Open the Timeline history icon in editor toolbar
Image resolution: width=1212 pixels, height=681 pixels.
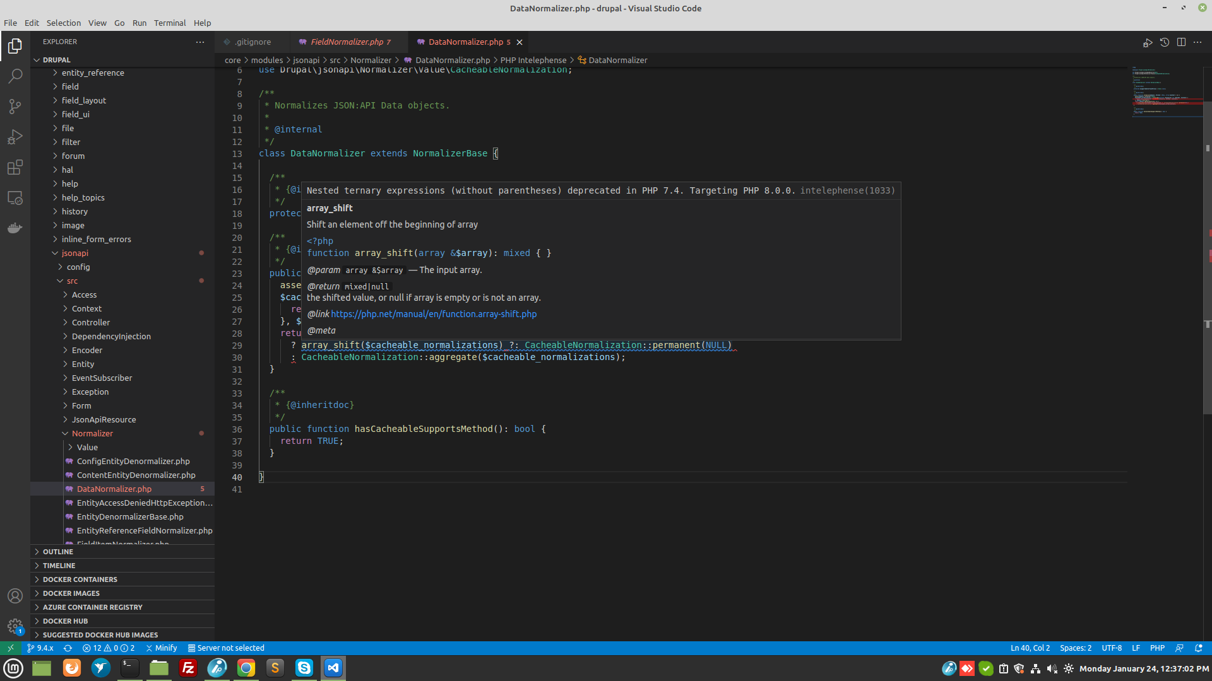1165,42
